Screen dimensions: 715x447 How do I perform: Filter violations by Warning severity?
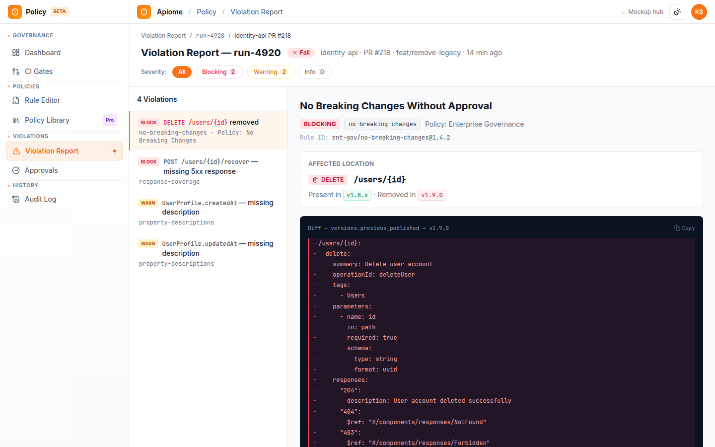[271, 72]
